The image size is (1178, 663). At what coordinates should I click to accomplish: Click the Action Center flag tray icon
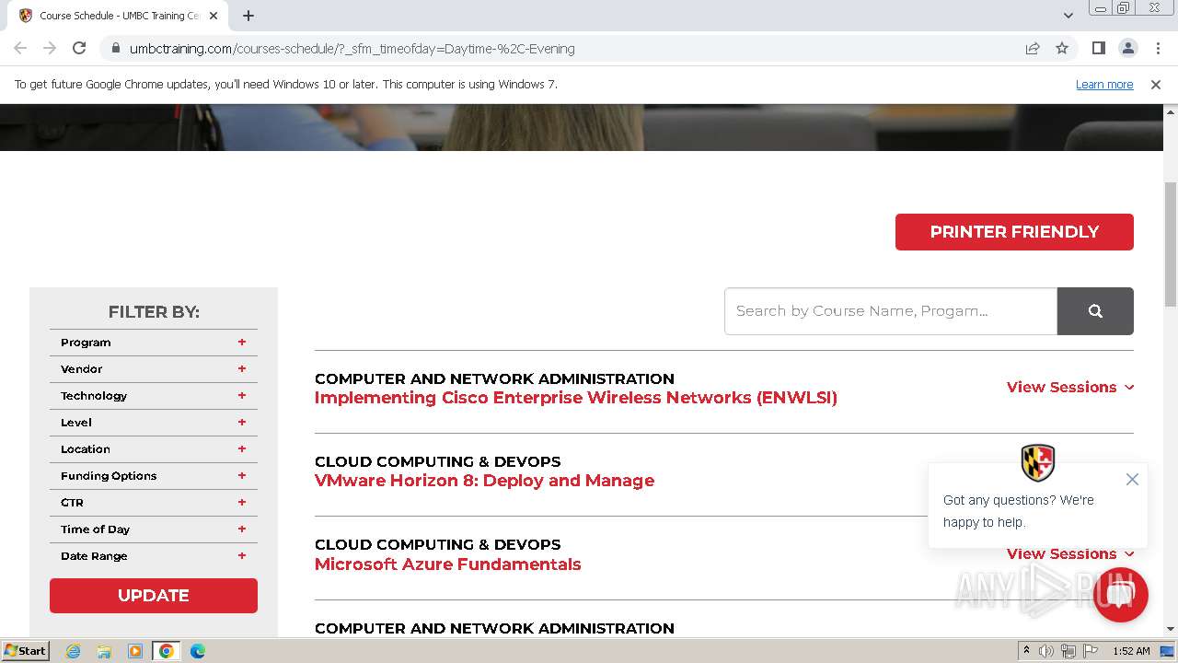click(1090, 651)
